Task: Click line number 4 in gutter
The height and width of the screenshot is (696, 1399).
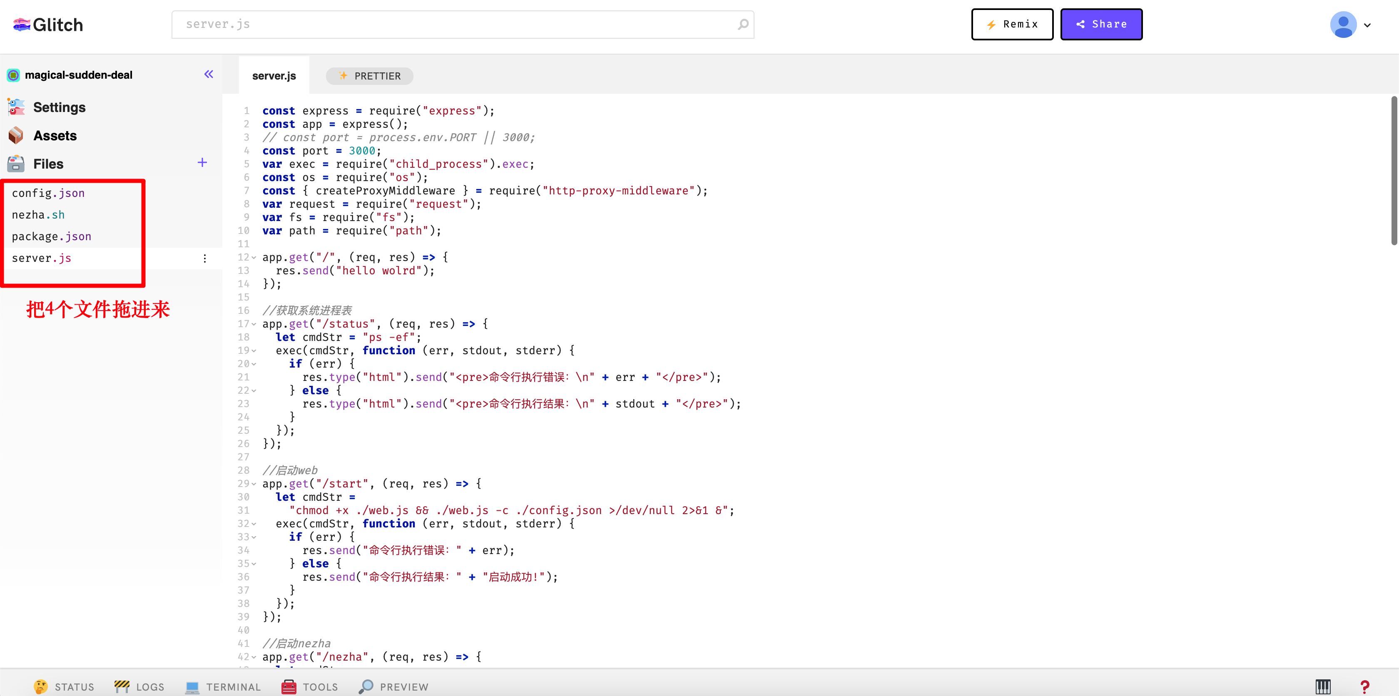Action: 246,150
